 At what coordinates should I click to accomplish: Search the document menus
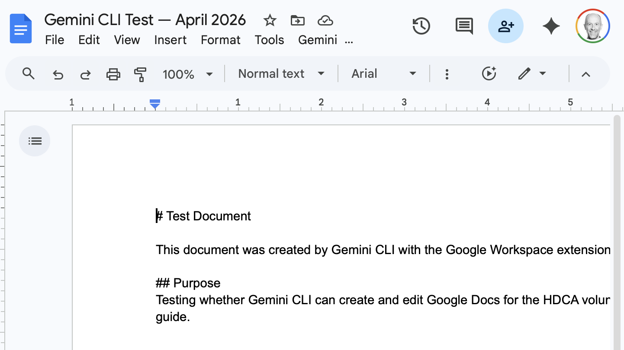pos(29,74)
